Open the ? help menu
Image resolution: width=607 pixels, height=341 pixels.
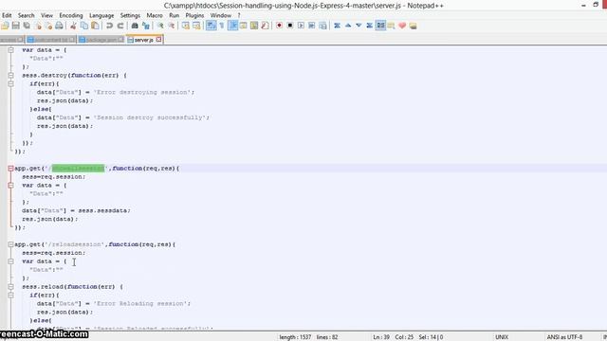pos(239,15)
